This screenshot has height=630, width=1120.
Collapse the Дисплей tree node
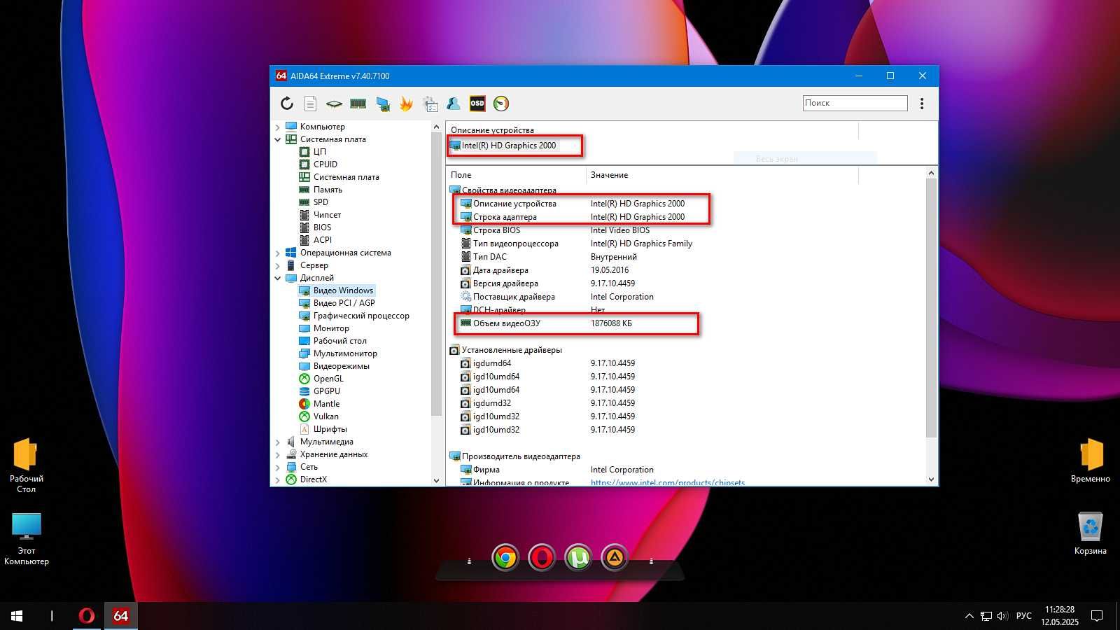278,279
